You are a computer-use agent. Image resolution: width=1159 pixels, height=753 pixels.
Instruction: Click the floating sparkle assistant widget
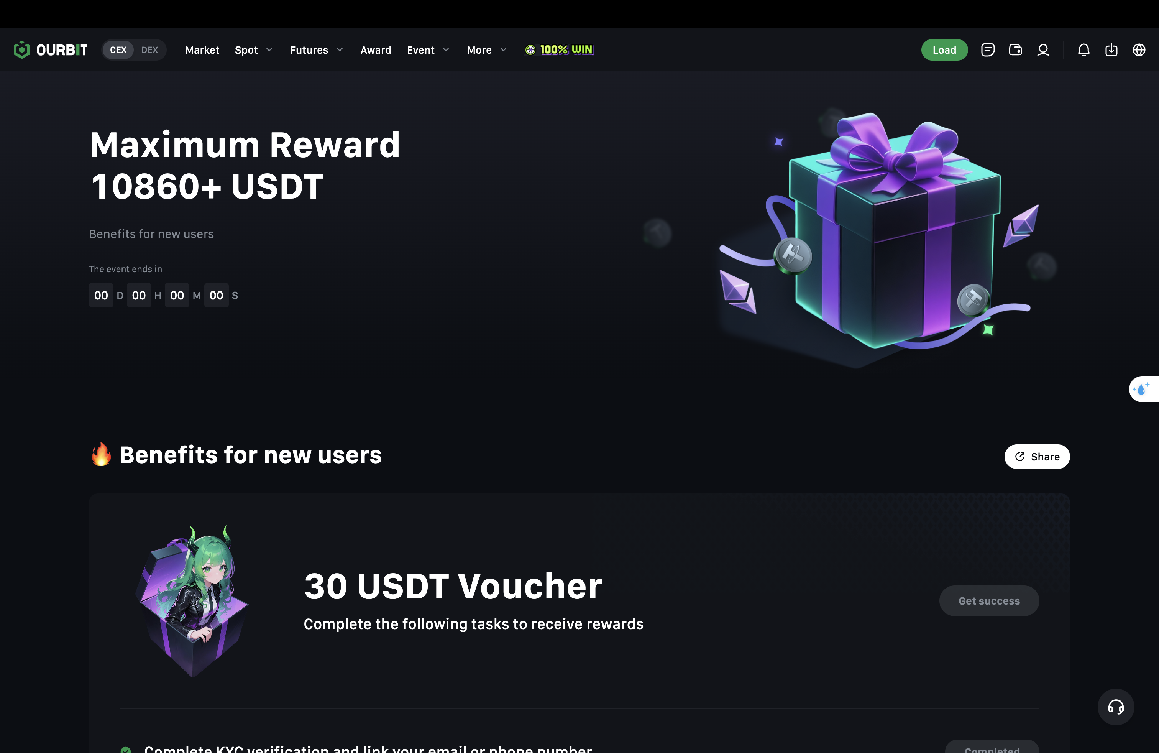coord(1143,389)
